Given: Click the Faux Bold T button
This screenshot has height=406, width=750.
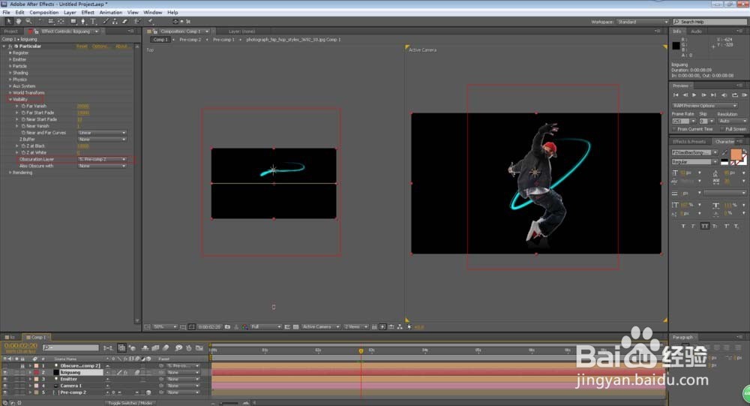Looking at the screenshot, I should 683,226.
